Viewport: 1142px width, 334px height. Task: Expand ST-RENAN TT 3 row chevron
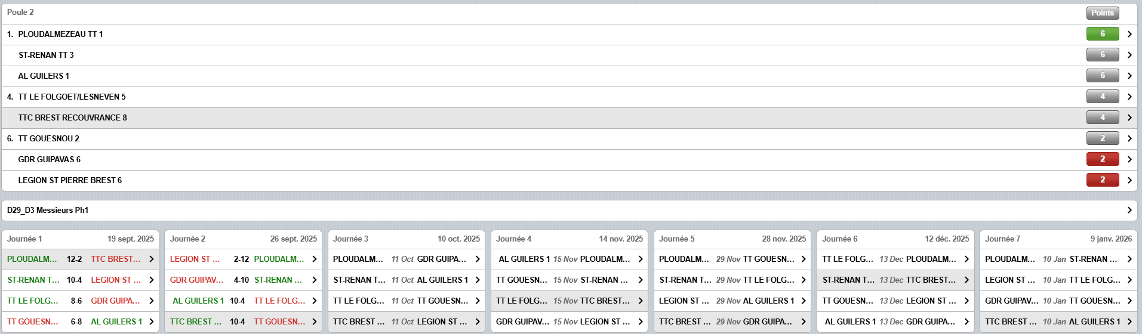(1129, 55)
